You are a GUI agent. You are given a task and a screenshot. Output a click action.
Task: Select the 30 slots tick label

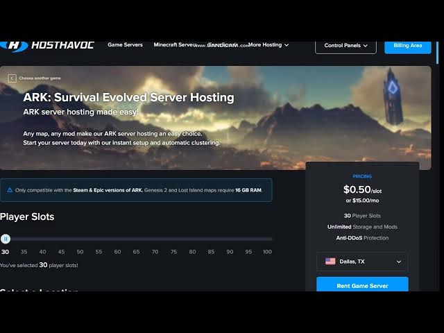click(5, 252)
